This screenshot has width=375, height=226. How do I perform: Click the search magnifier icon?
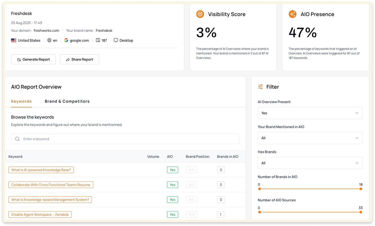[x=17, y=139]
